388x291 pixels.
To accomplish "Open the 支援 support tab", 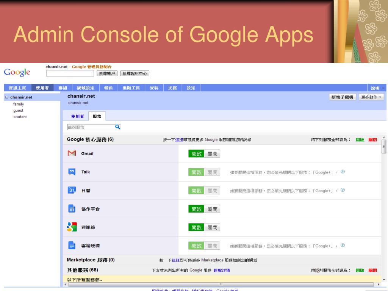I will point(172,88).
